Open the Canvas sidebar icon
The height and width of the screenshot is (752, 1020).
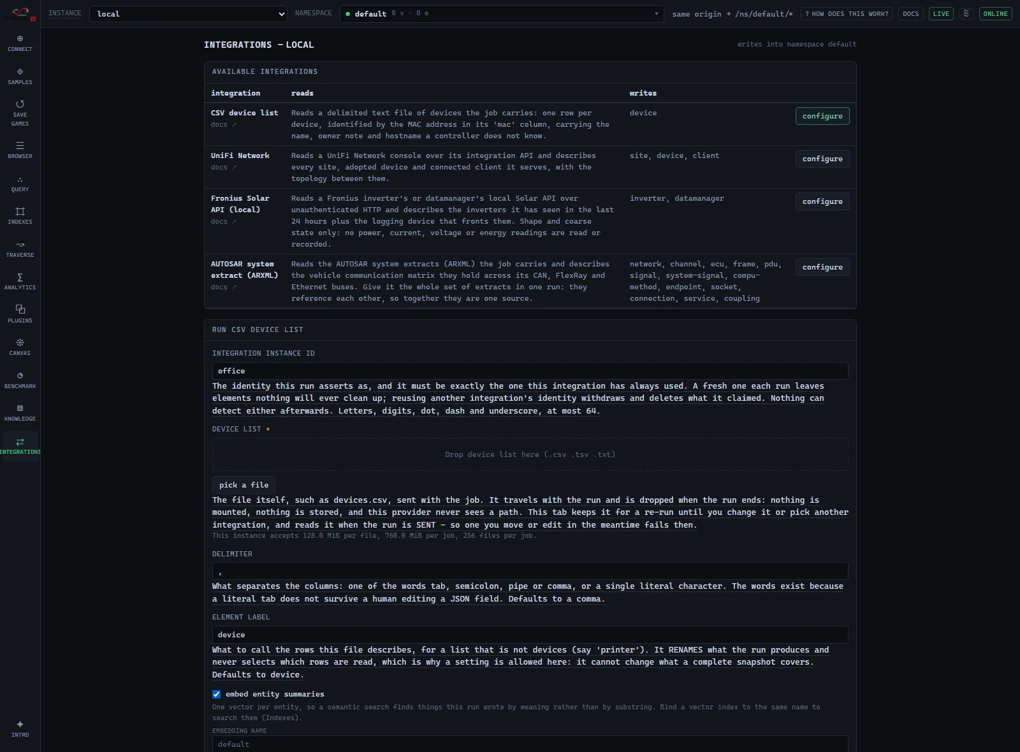(20, 347)
